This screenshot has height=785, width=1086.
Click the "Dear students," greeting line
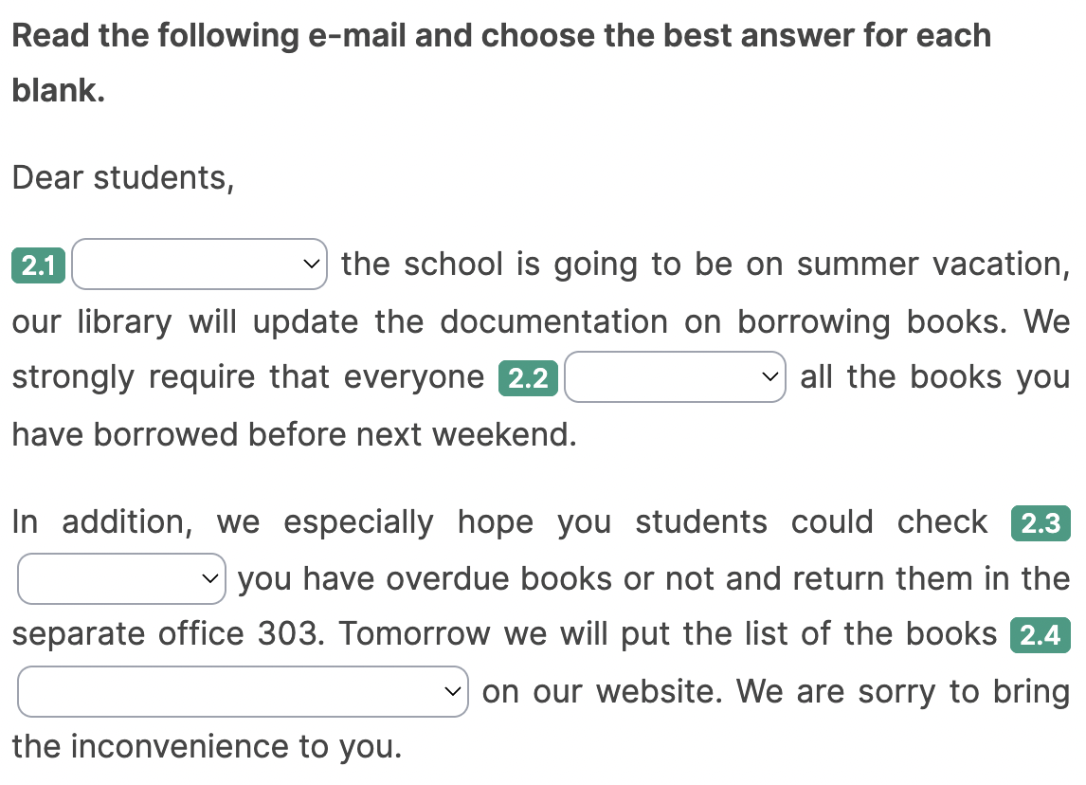tap(123, 177)
